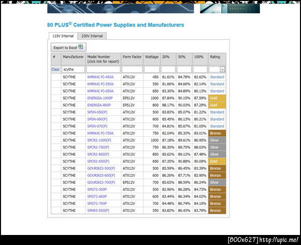Focus the 20% filter input box

pos(168,70)
